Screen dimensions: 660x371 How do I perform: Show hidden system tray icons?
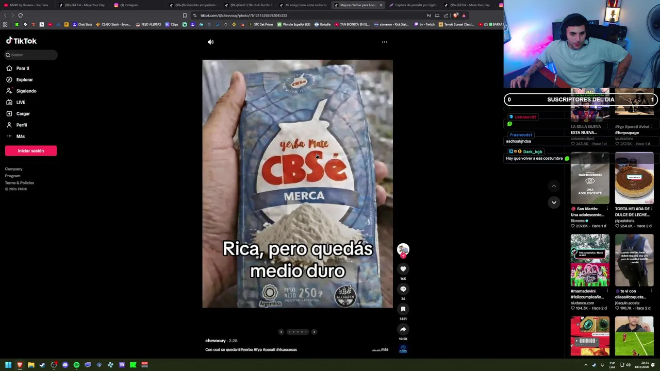[586, 365]
